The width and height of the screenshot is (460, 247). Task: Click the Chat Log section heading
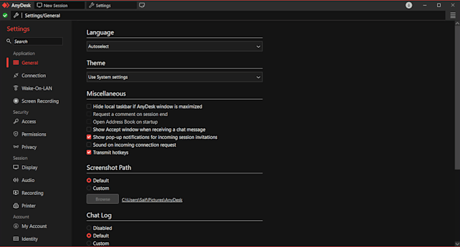pyautogui.click(x=99, y=215)
